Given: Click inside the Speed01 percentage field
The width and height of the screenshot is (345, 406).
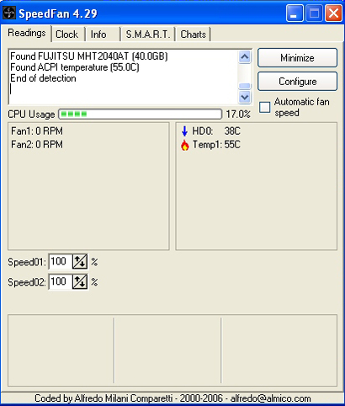Looking at the screenshot, I should (61, 262).
